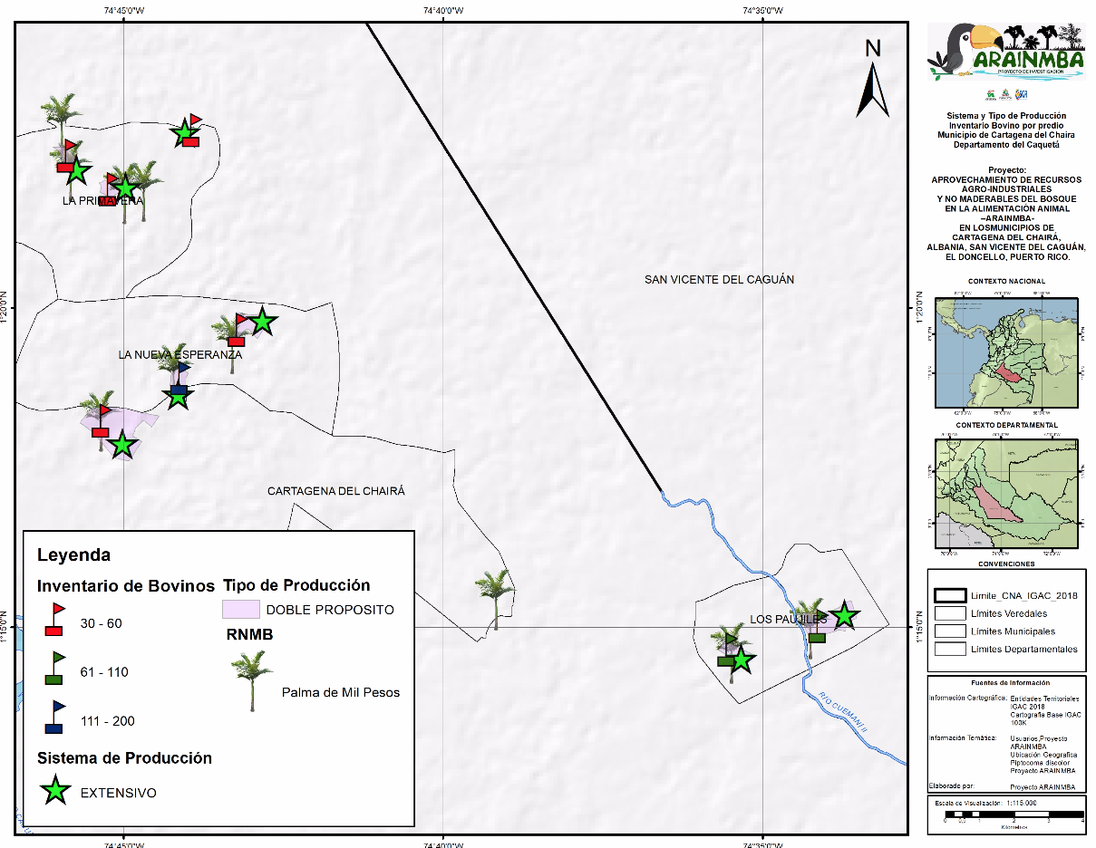
Task: Click the 'Información Temática:' label
Action: pyautogui.click(x=963, y=738)
